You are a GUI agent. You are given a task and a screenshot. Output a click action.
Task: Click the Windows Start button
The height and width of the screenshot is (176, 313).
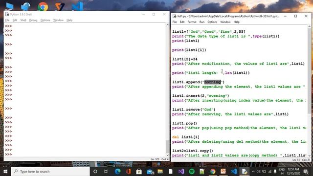coord(5,172)
